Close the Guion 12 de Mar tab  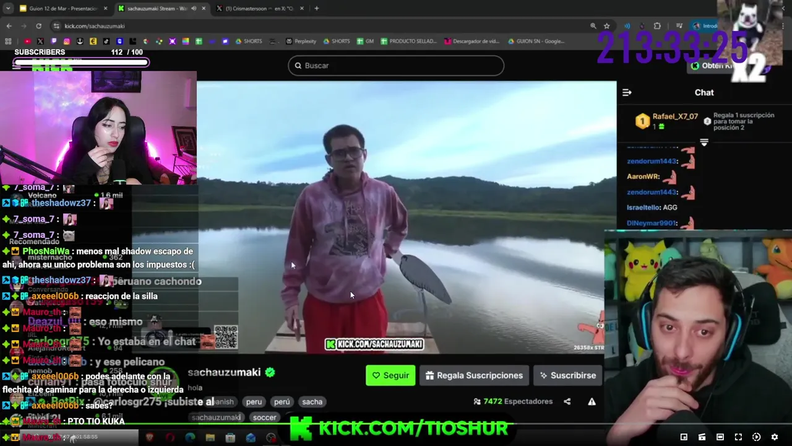pos(106,9)
